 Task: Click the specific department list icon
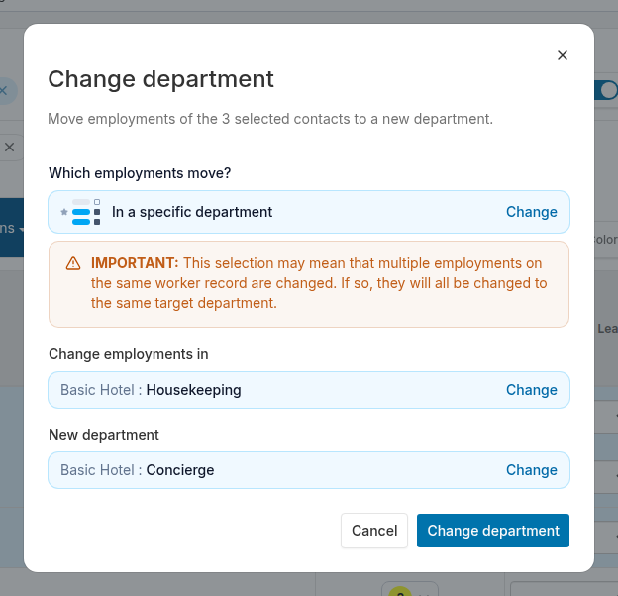(81, 212)
